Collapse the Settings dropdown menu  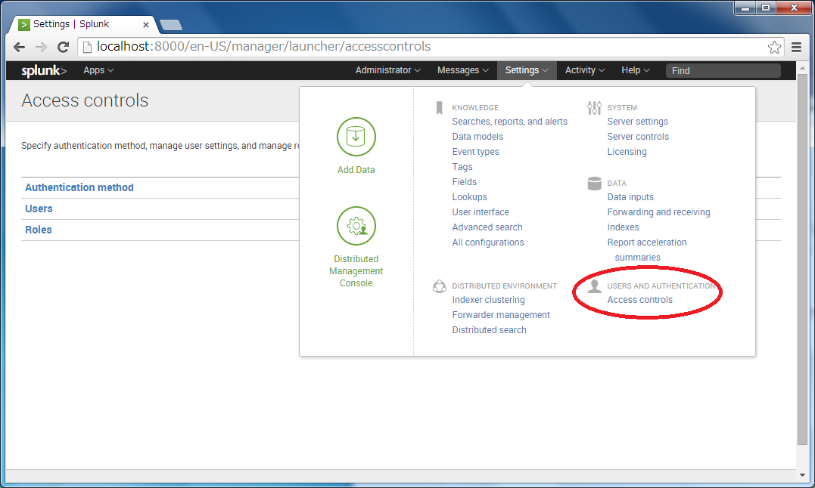(x=527, y=70)
